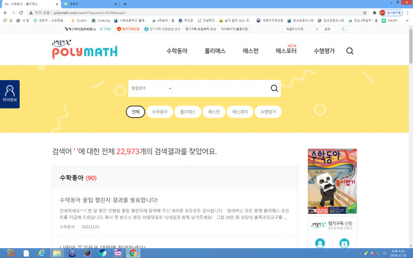Click the Chrome icon in the taskbar
This screenshot has width=413, height=258.
(x=133, y=253)
